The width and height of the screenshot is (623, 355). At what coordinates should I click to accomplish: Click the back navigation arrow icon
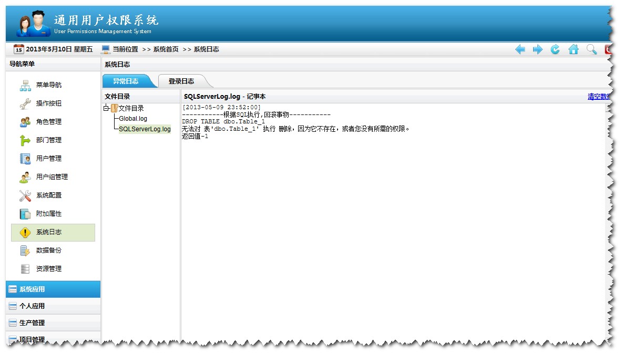(520, 49)
